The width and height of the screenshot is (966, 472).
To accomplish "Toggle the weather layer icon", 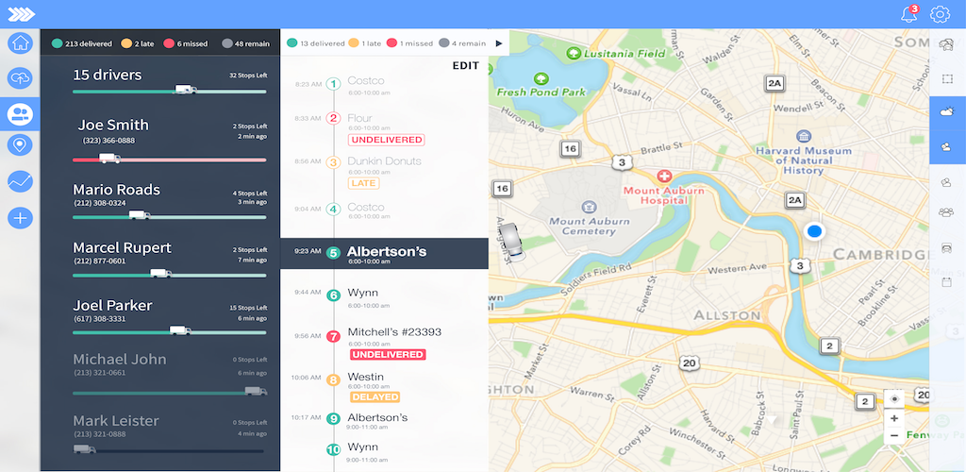I will [x=947, y=112].
